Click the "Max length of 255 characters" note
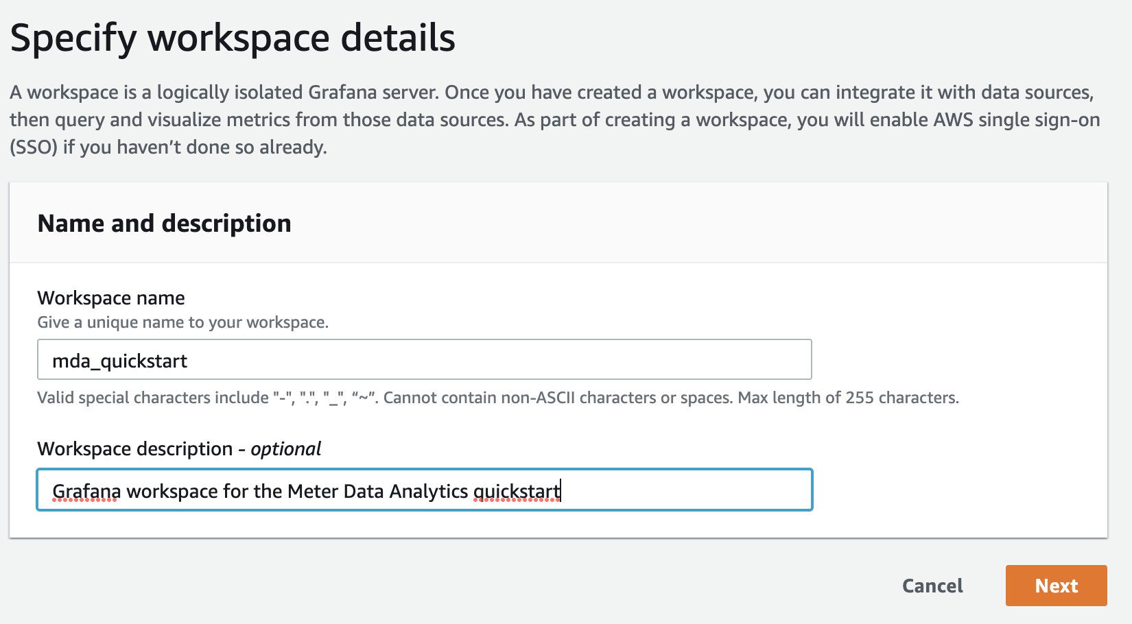The height and width of the screenshot is (624, 1132). 848,398
